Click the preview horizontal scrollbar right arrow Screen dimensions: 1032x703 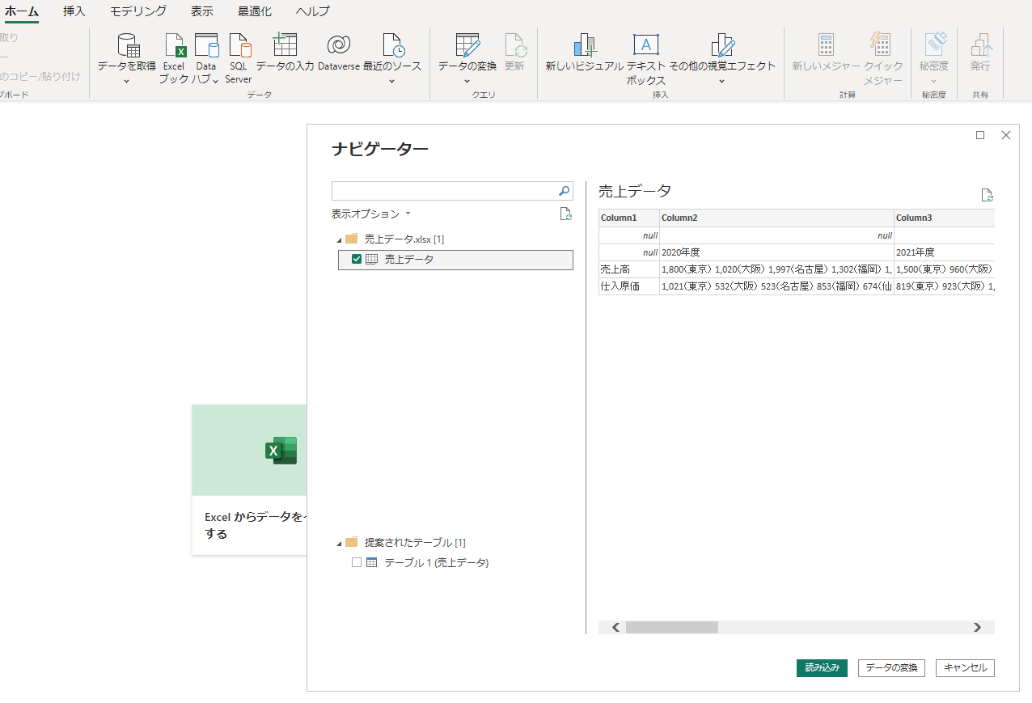(977, 628)
